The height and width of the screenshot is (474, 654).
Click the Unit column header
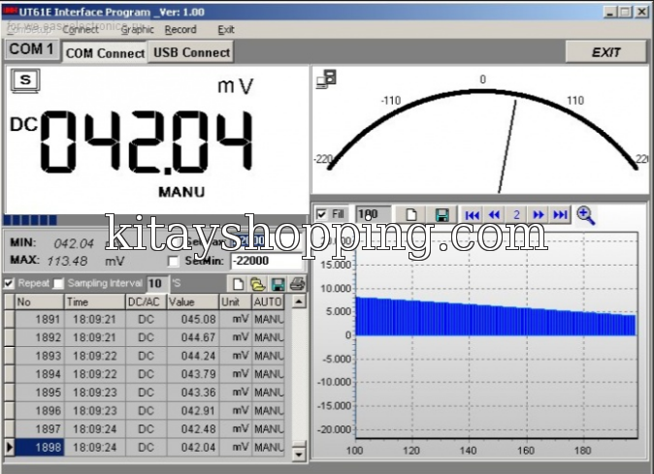point(236,302)
